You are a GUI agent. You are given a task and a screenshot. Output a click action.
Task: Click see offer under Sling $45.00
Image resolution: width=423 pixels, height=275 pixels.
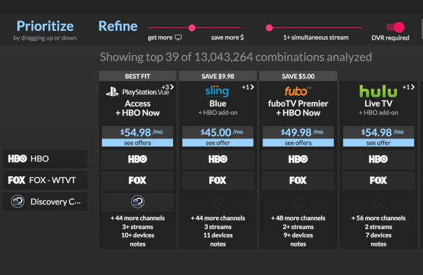pyautogui.click(x=217, y=143)
